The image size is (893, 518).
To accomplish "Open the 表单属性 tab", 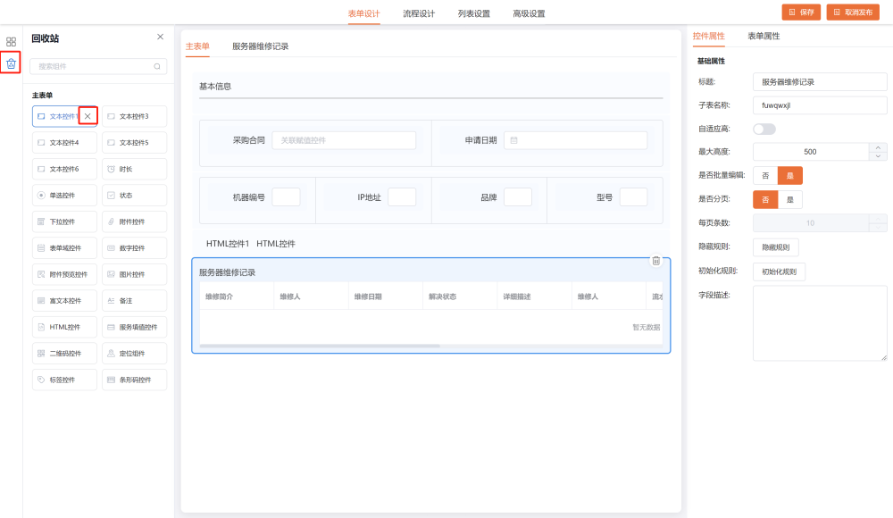I will click(764, 37).
